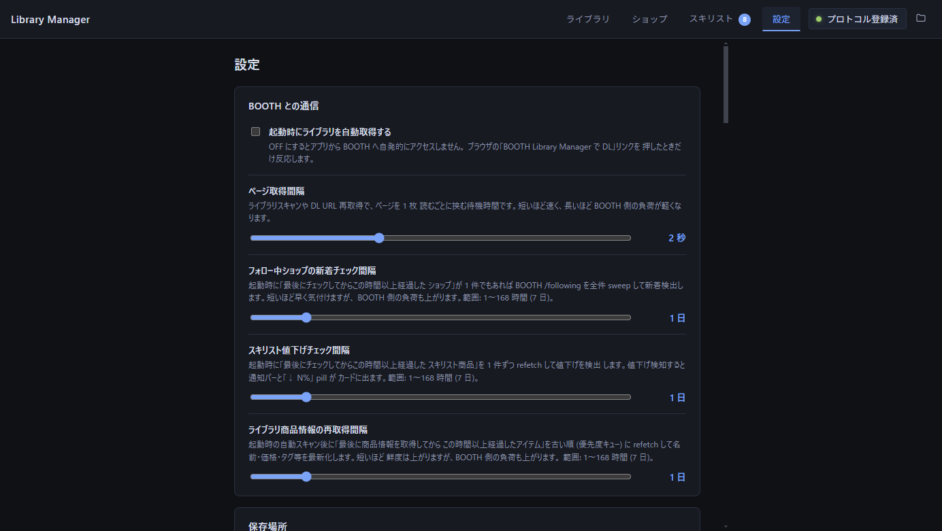Click the 設定 page title

(x=247, y=65)
